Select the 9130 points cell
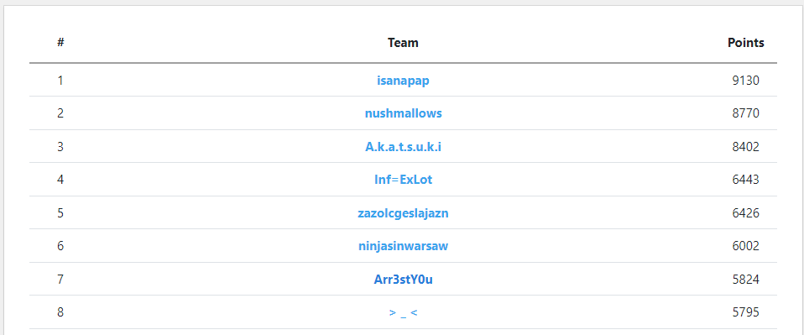The image size is (804, 335). click(745, 81)
